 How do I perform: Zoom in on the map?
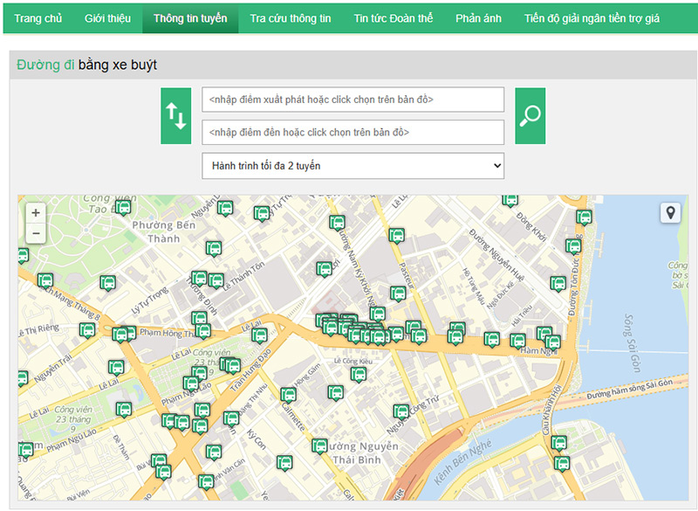point(35,212)
